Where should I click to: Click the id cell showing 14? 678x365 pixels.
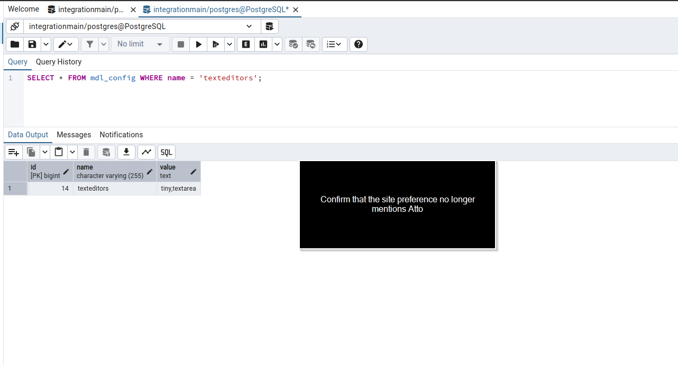click(x=50, y=189)
